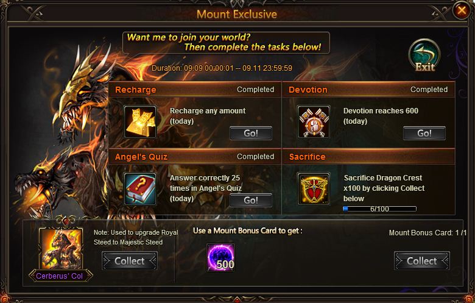
Task: Click the Dragon Crest shield icon
Action: pos(314,188)
